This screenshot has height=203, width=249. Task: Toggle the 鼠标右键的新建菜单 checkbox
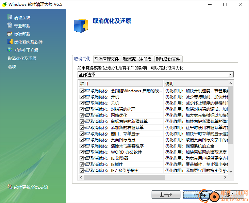[x=82, y=122]
